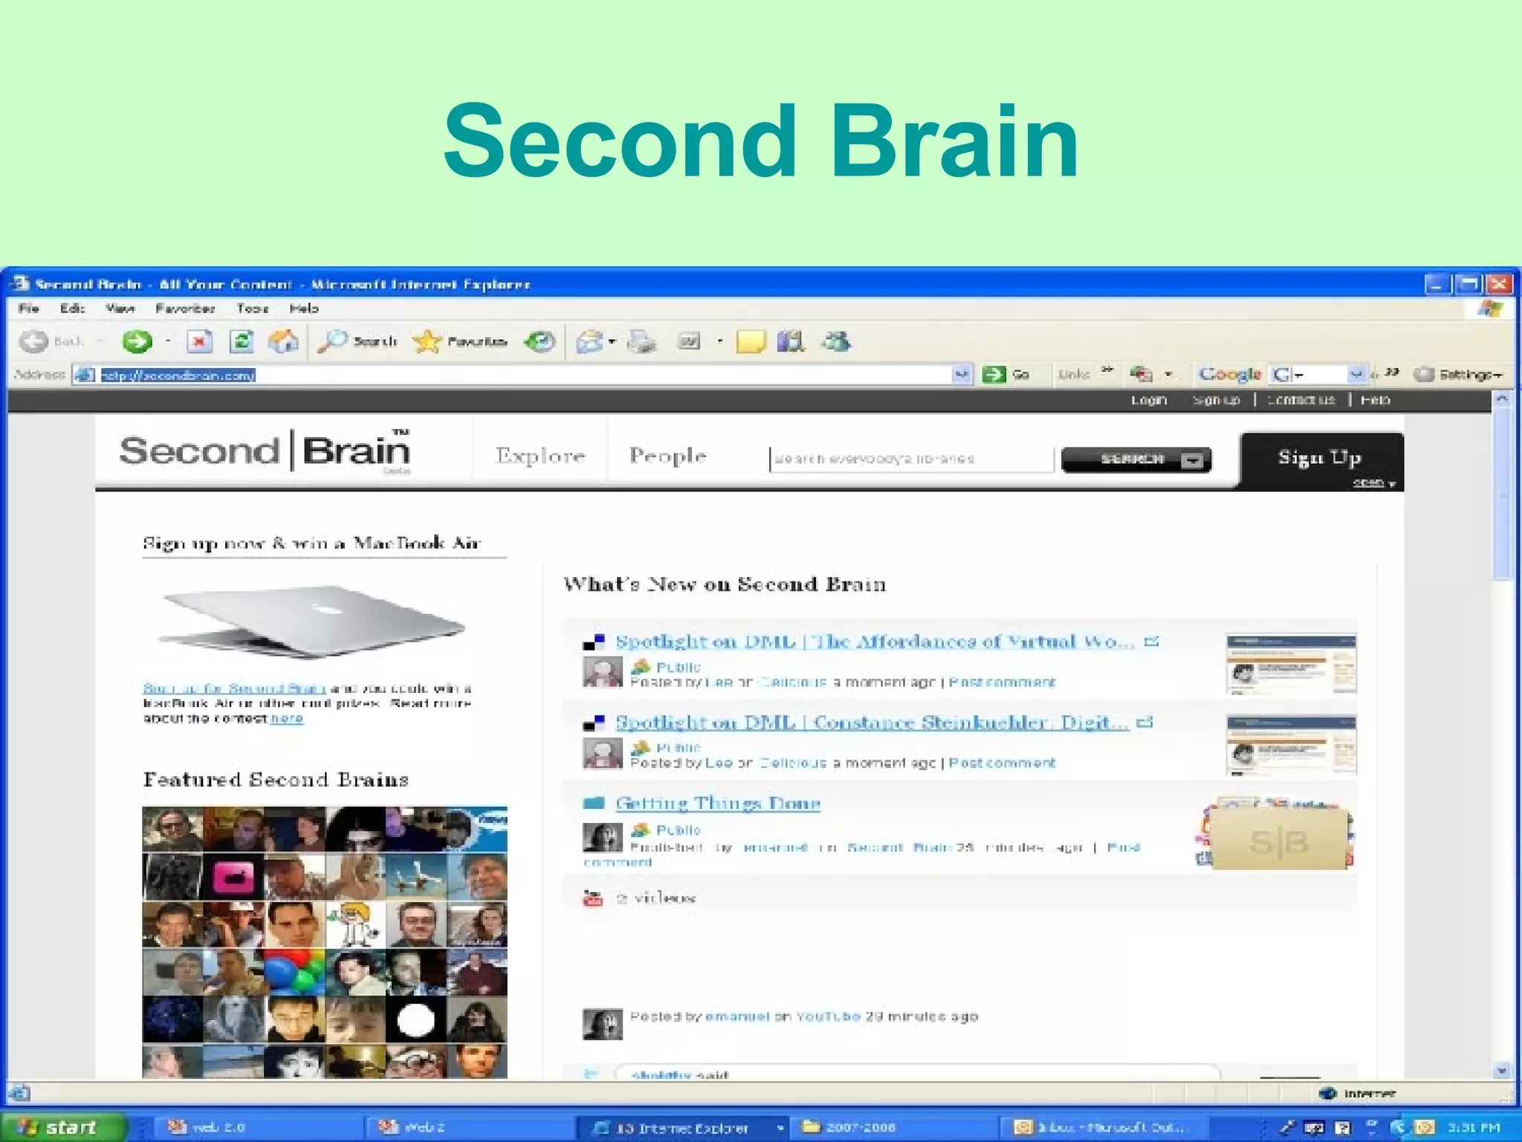The image size is (1522, 1142).
Task: Open the Favorites menu
Action: [x=185, y=308]
